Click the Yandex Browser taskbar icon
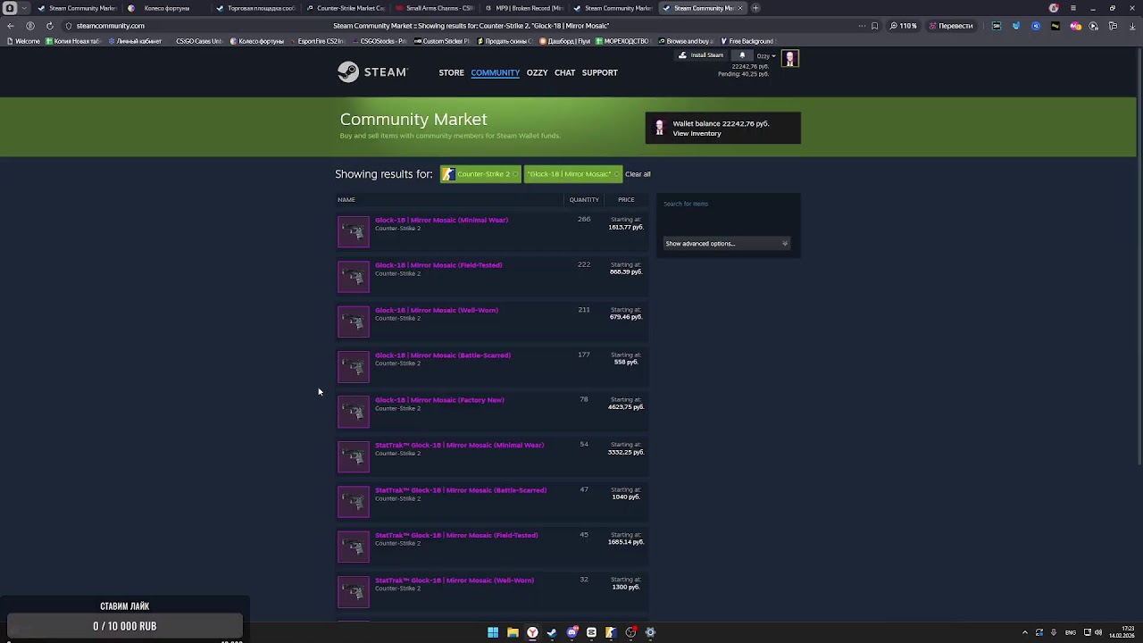The width and height of the screenshot is (1143, 643). point(532,632)
